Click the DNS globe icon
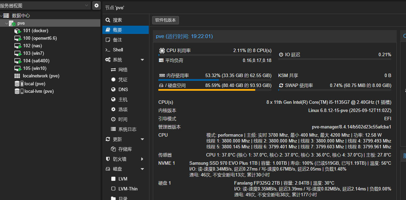The image size is (406, 200). coord(113,90)
